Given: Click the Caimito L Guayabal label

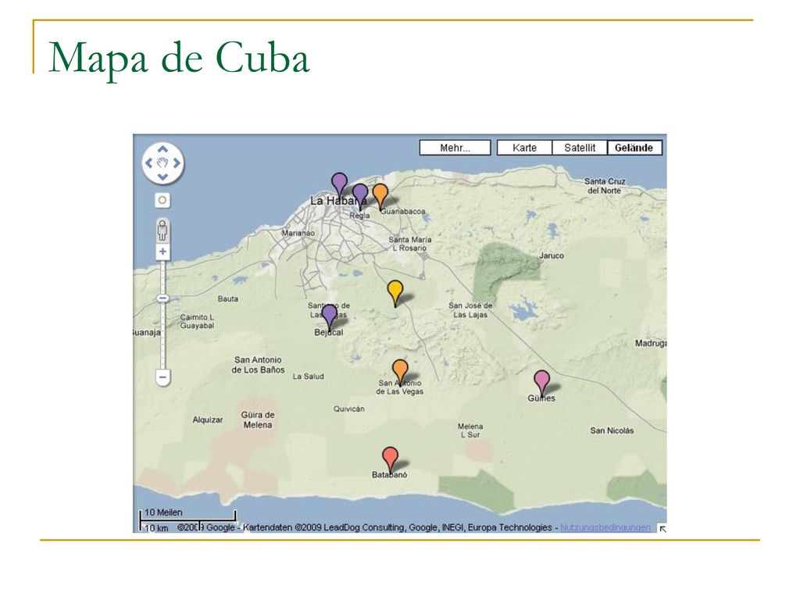Looking at the screenshot, I should 197,321.
